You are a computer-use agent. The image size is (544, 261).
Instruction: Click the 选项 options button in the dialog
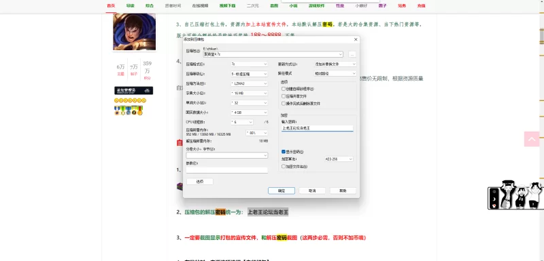(200, 182)
